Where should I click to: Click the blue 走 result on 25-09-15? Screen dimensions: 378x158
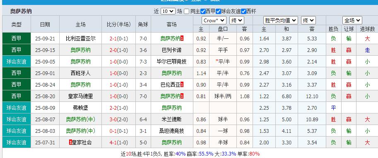click(x=367, y=50)
